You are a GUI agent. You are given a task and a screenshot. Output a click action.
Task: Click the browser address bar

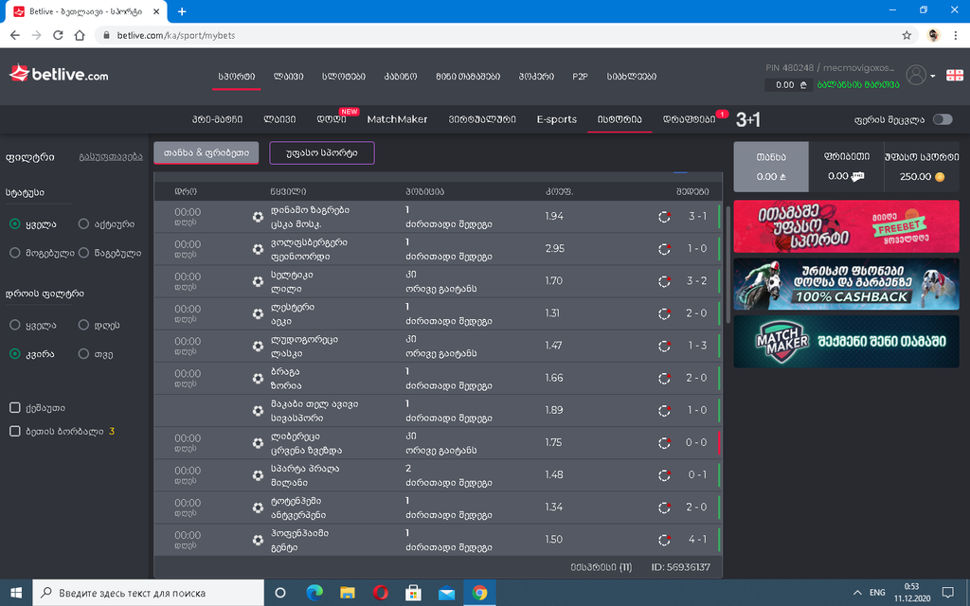494,35
